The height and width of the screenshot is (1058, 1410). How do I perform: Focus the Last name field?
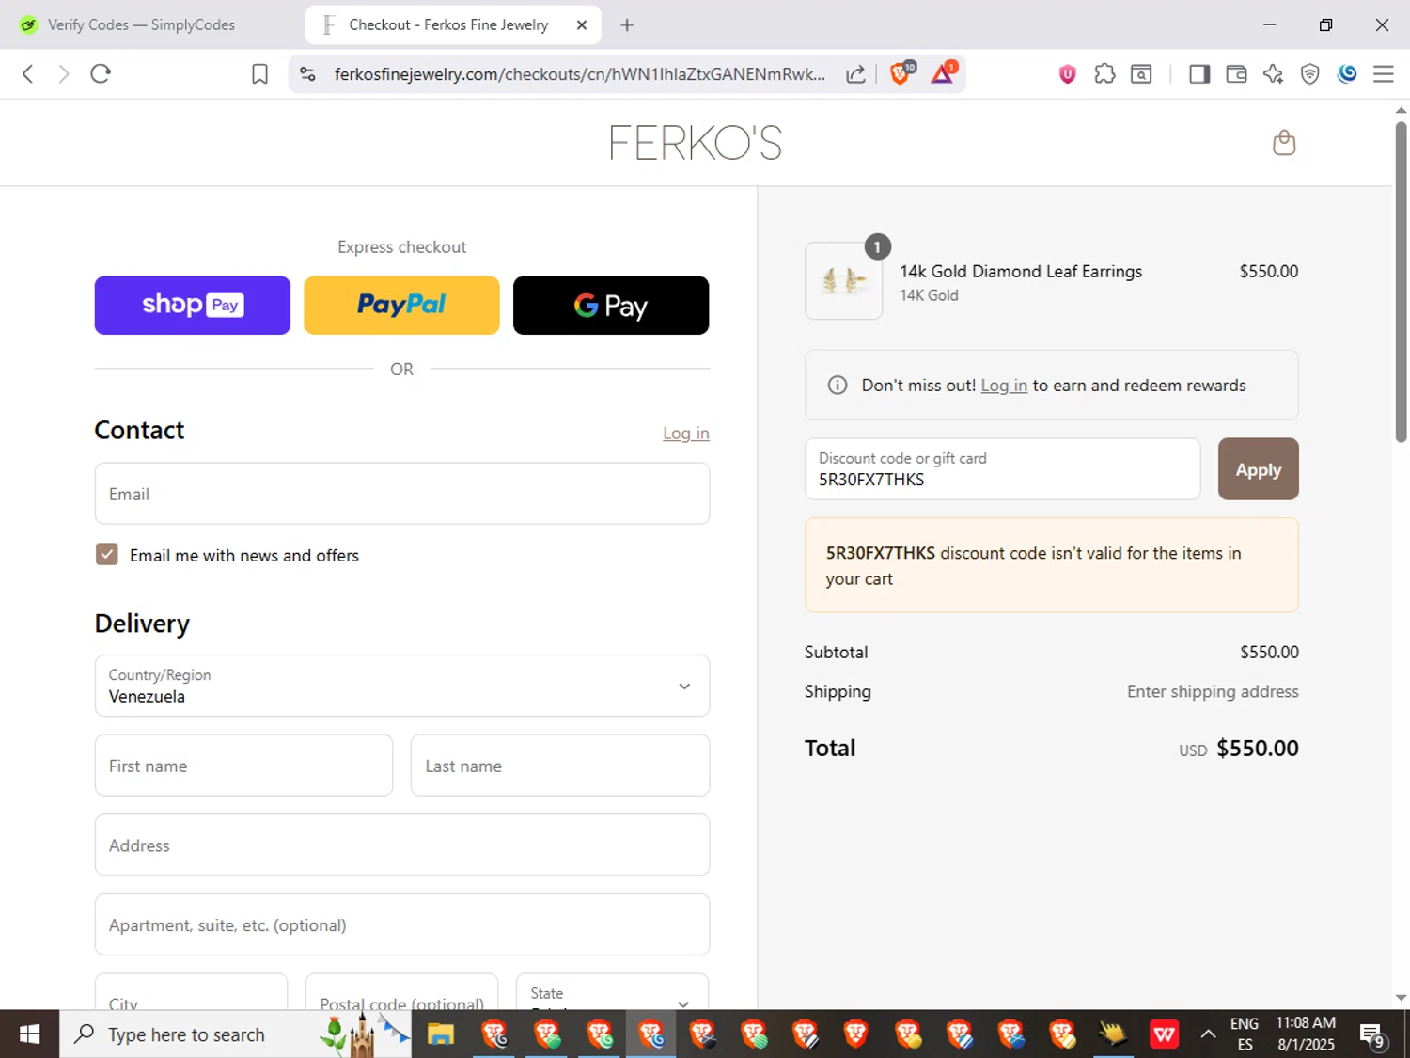[560, 766]
